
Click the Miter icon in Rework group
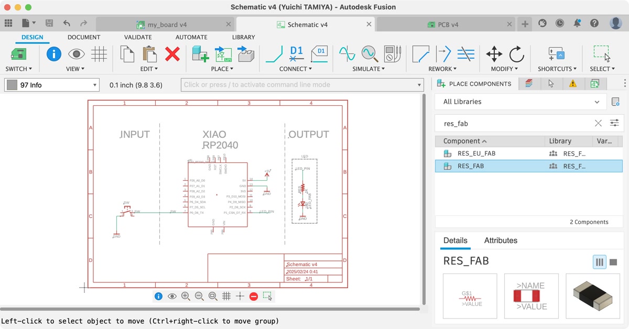tap(420, 54)
